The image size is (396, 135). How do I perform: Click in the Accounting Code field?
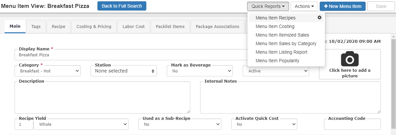point(352,124)
